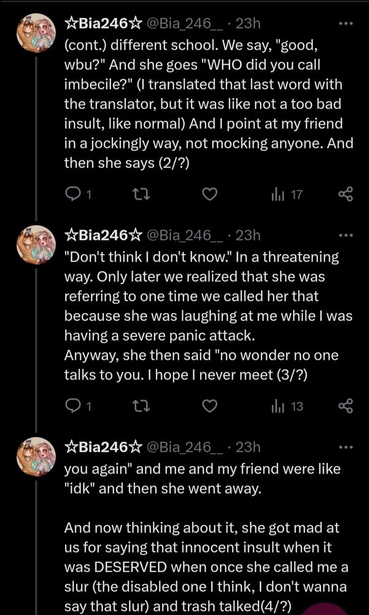The height and width of the screenshot is (615, 369).
Task: Click the 23h timestamp on third tweet
Action: [248, 447]
